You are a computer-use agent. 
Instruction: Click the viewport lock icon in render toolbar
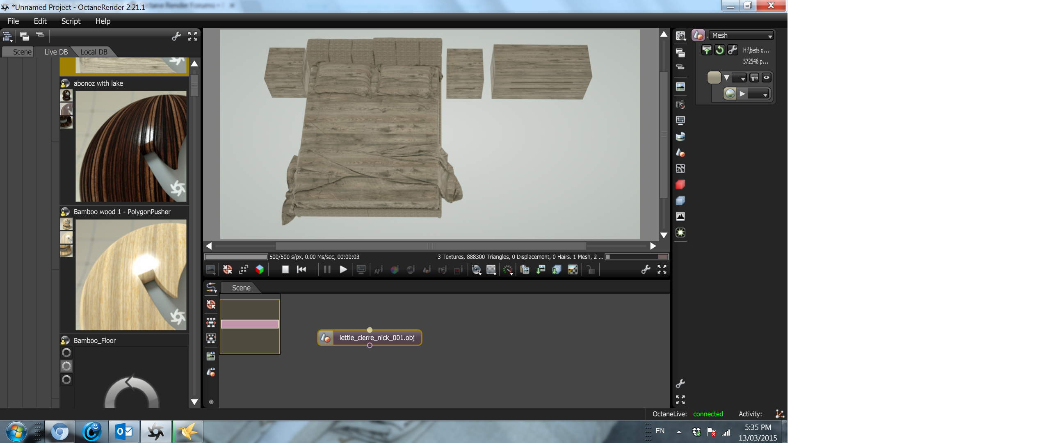pyautogui.click(x=591, y=269)
